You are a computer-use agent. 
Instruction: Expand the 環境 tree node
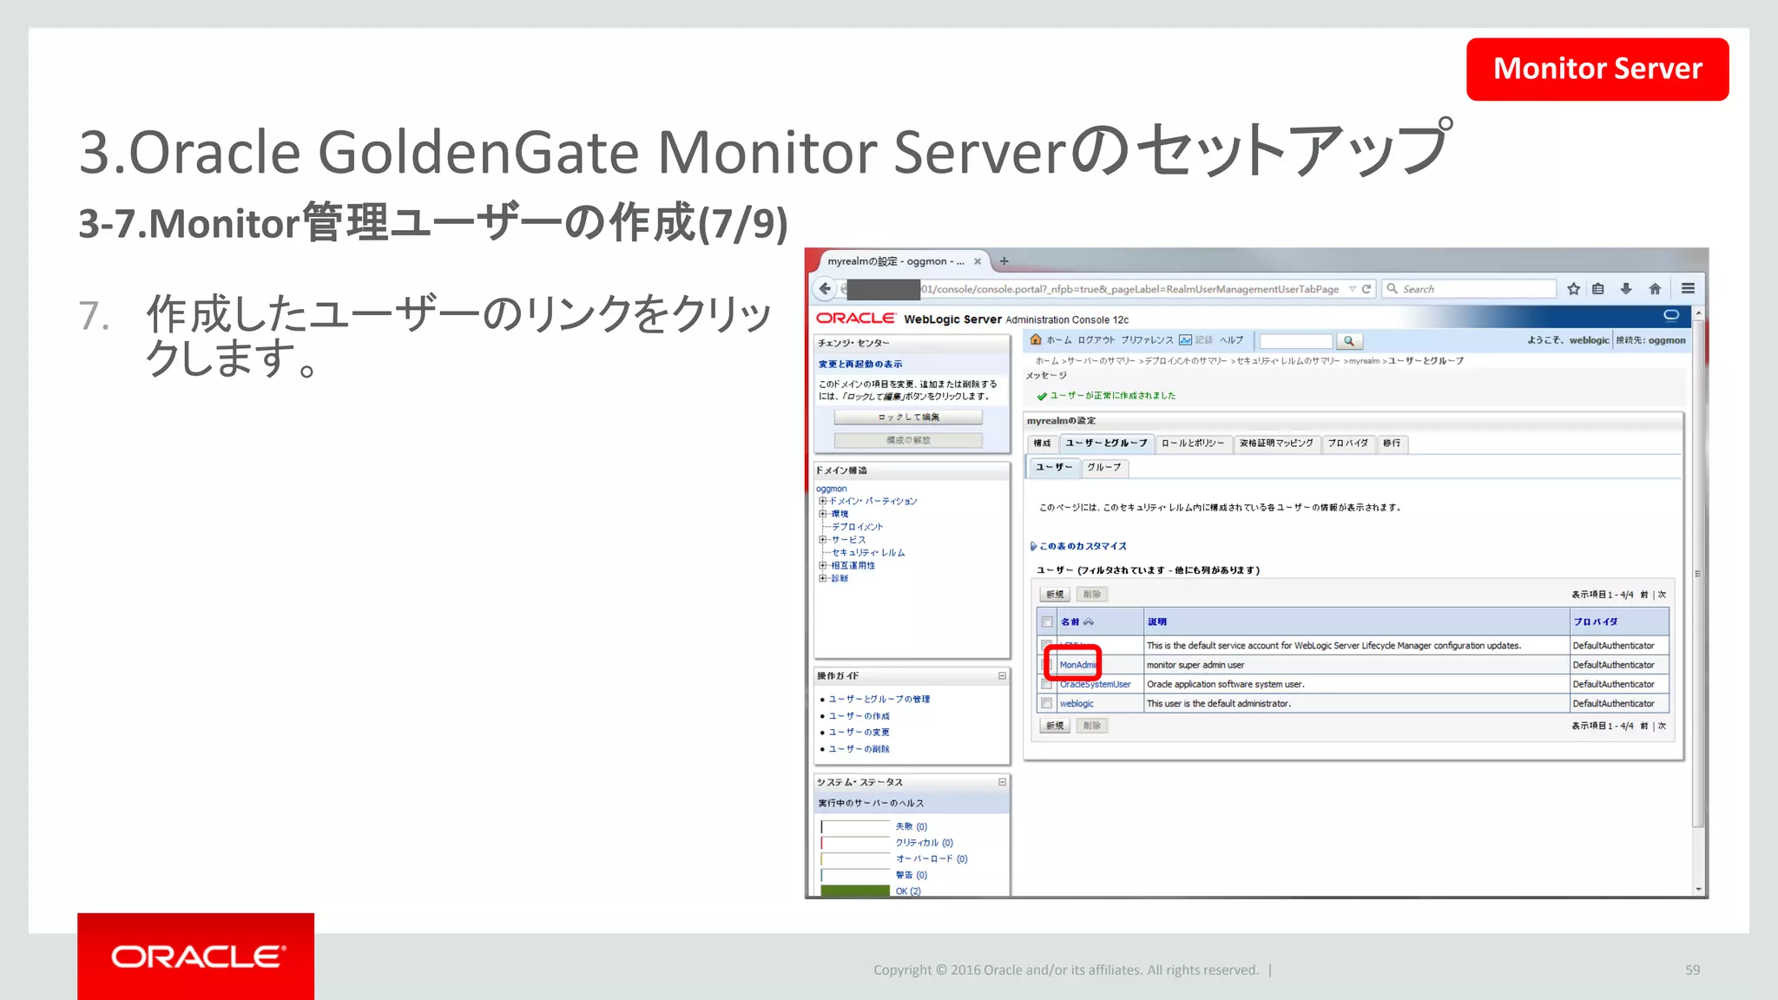click(x=822, y=514)
